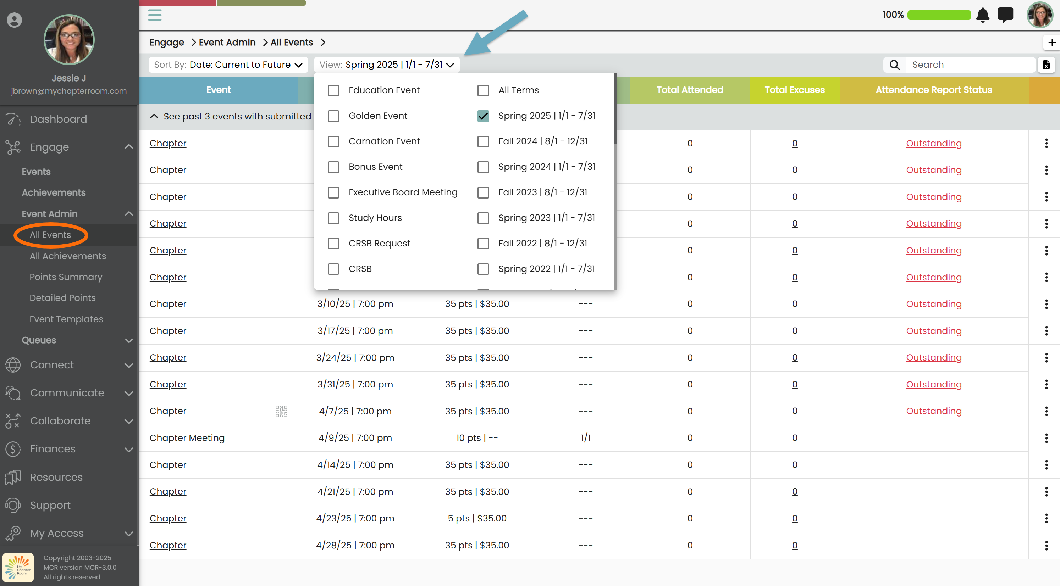Click the plus add event icon

coord(1052,42)
